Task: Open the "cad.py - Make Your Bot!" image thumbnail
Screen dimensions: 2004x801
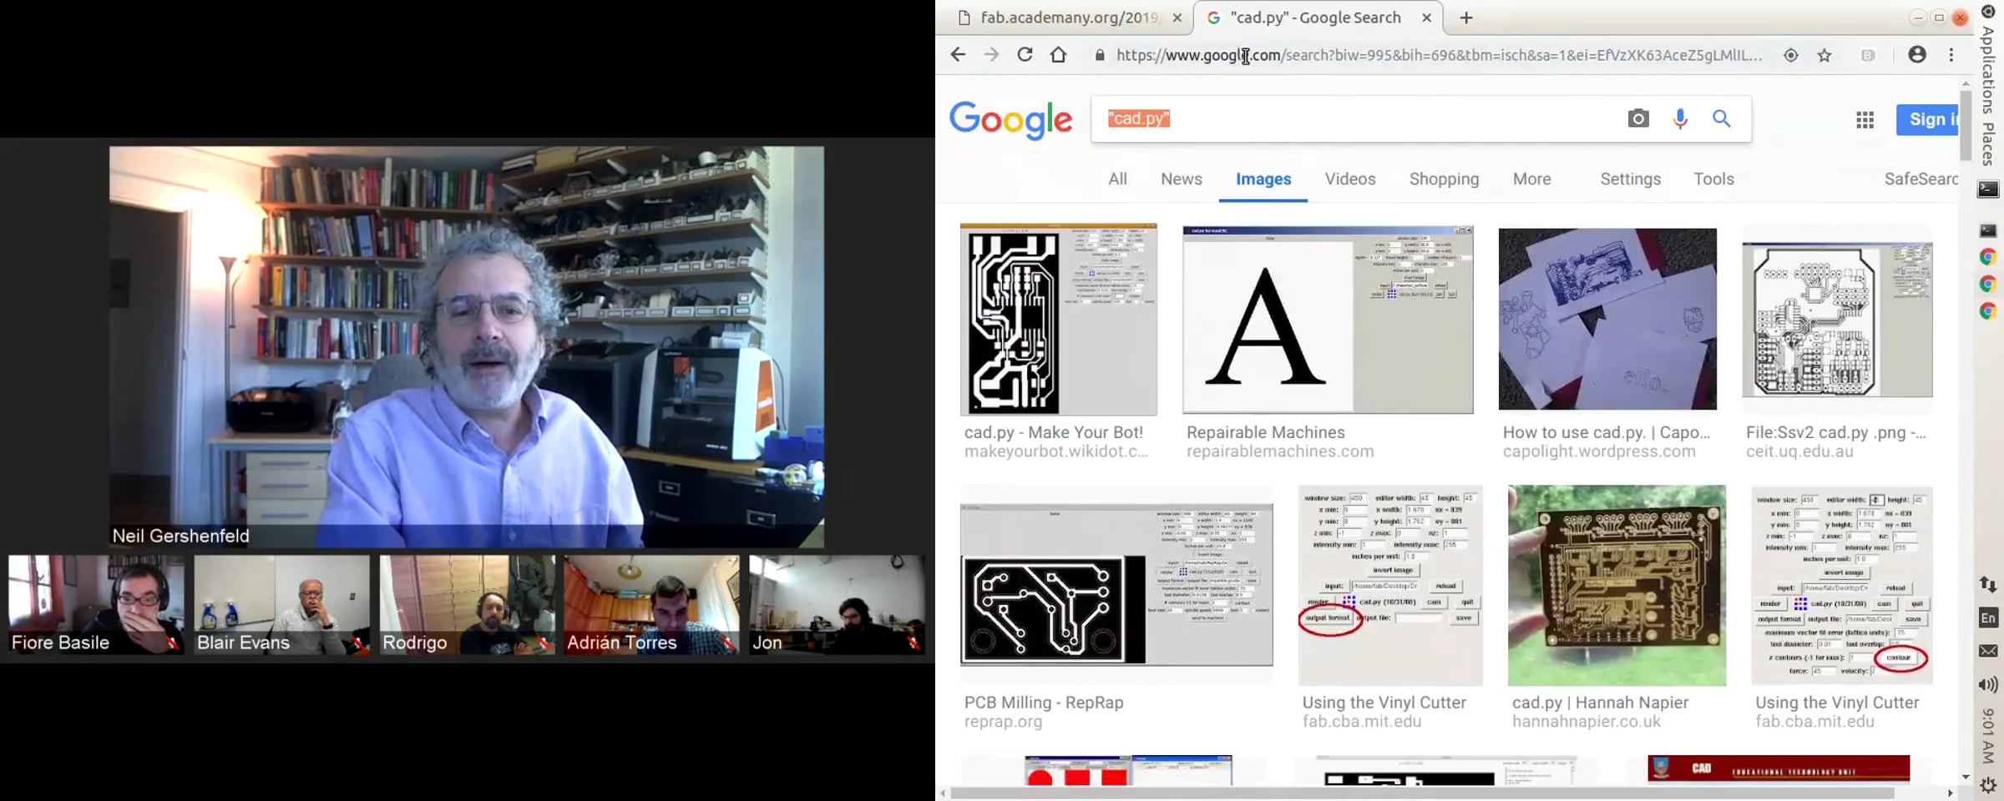Action: (x=1058, y=319)
